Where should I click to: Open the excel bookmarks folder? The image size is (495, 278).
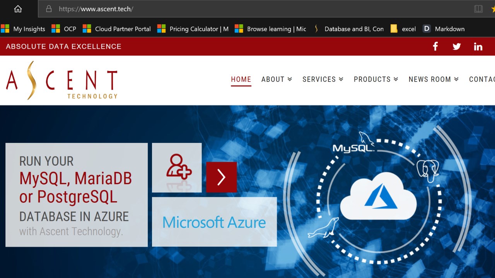(403, 29)
